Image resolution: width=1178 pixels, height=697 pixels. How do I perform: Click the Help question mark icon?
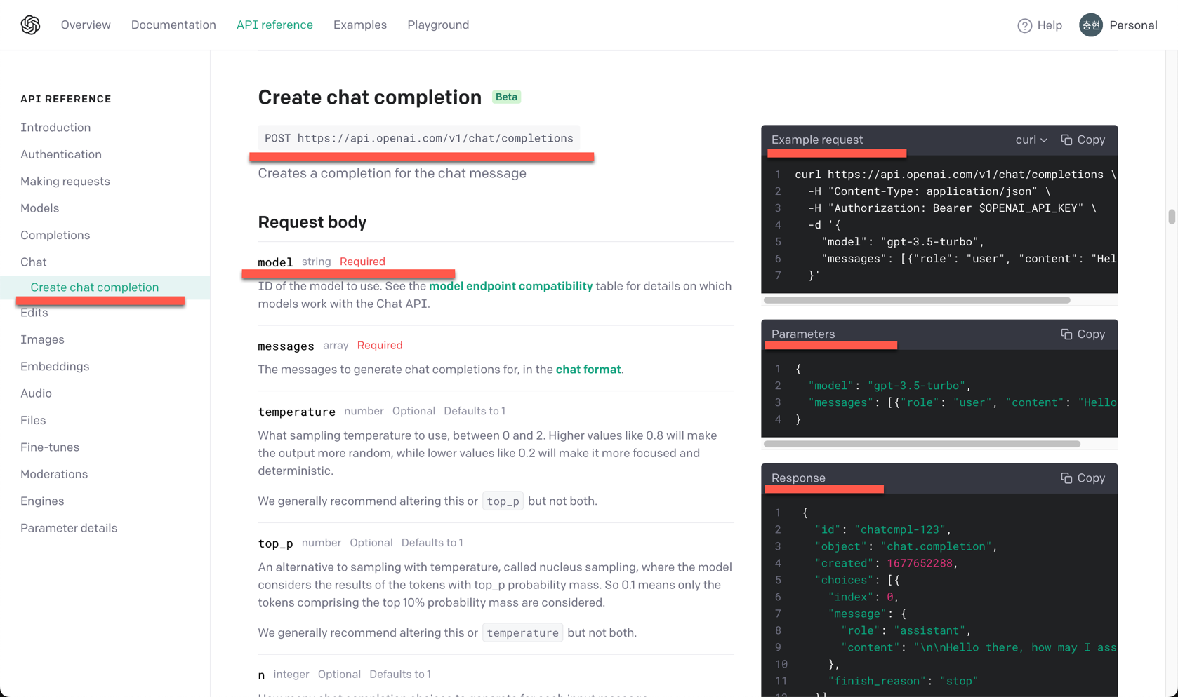click(x=1024, y=26)
